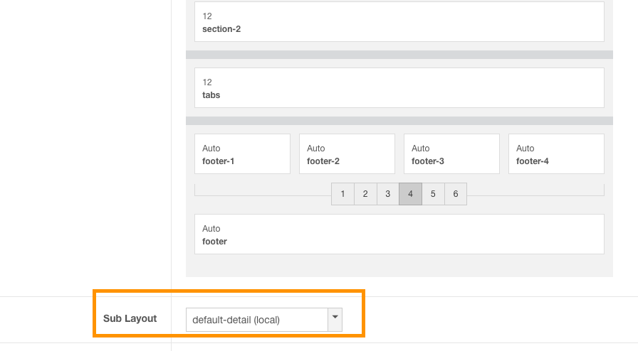638x351 pixels.
Task: Click the 12 width label in section-2
Action: (x=207, y=16)
